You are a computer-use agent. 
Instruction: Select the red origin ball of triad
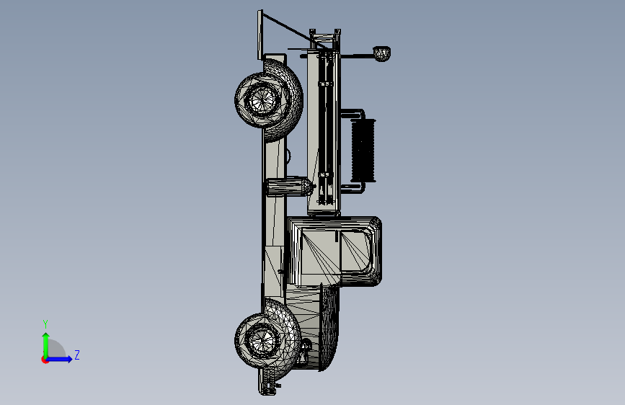tap(45, 360)
